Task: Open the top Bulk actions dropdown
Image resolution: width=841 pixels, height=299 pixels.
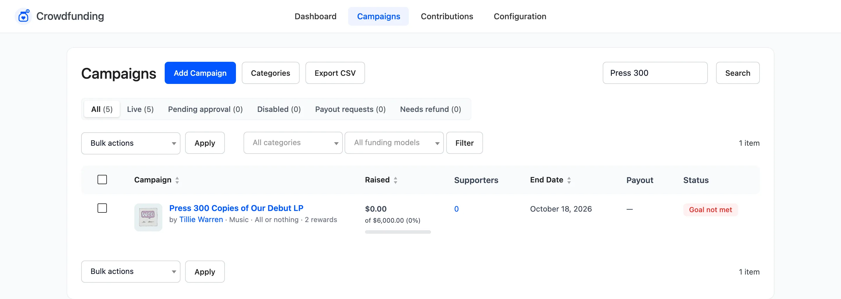Action: [131, 143]
